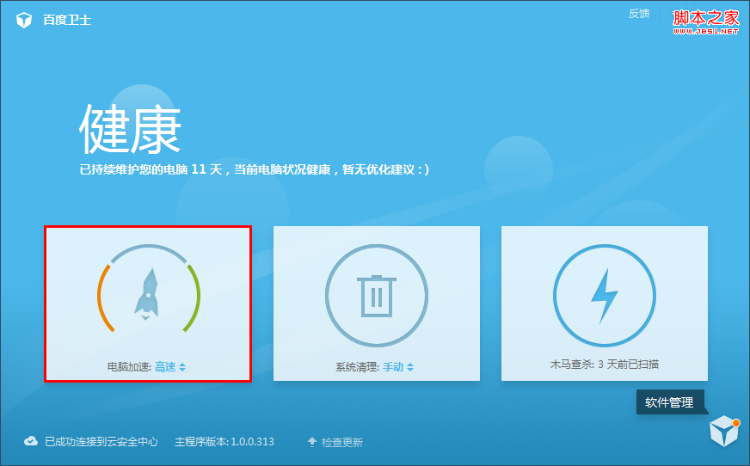
Task: Click the cloud connection status icon
Action: [x=31, y=441]
